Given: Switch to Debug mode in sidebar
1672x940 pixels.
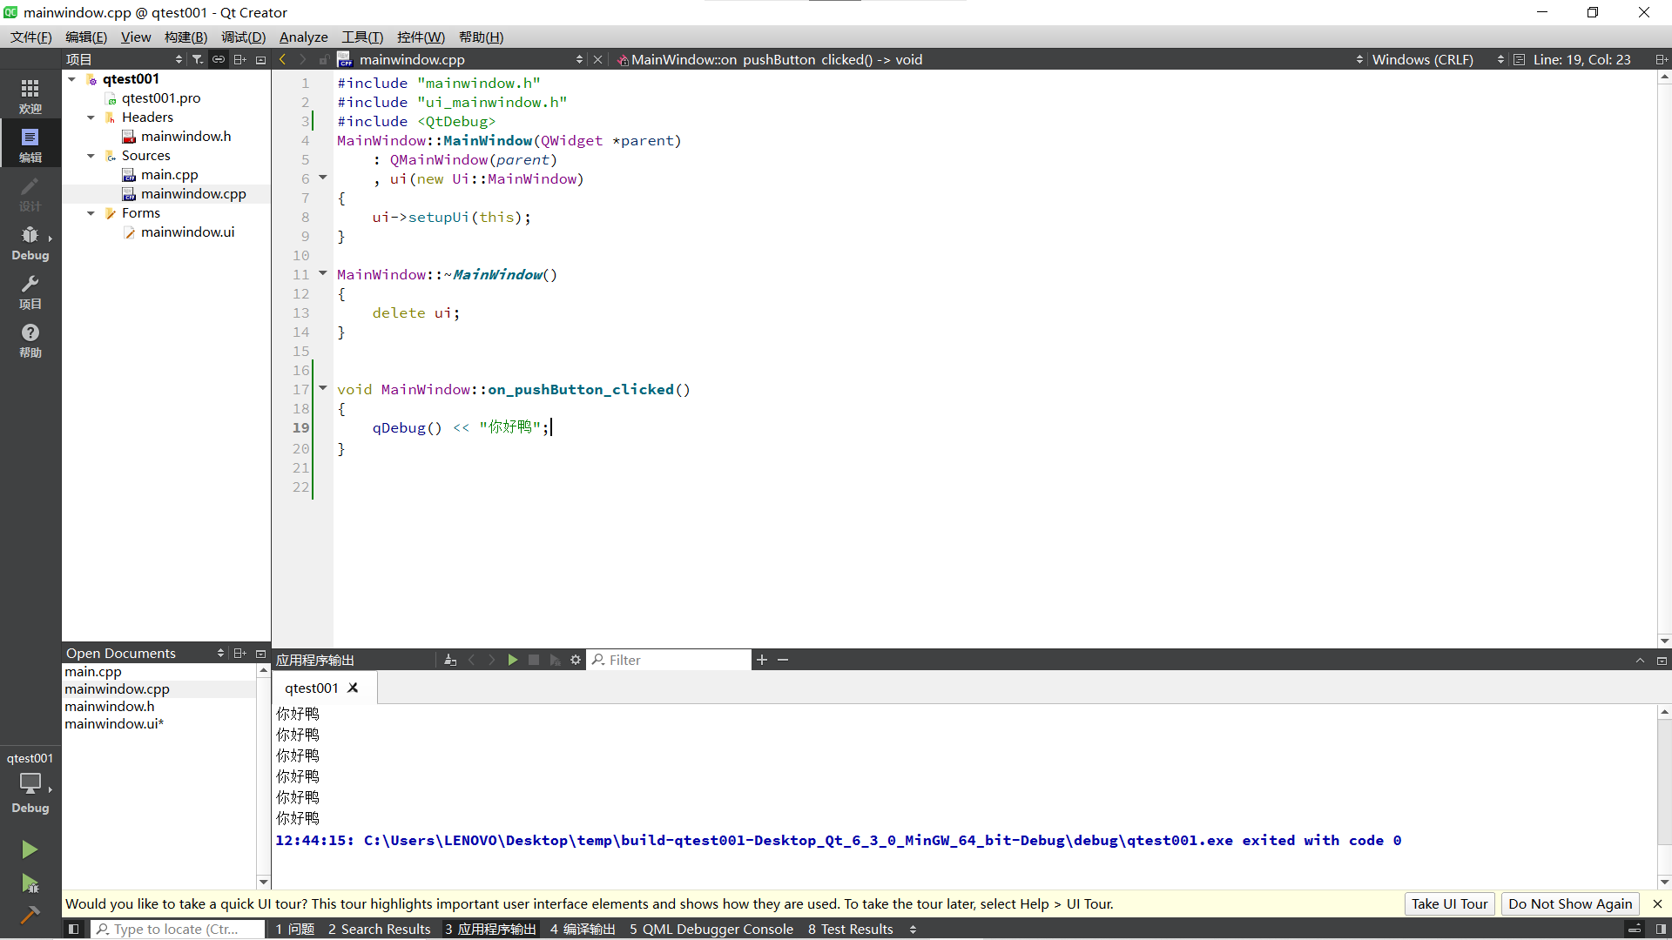Looking at the screenshot, I should (30, 242).
